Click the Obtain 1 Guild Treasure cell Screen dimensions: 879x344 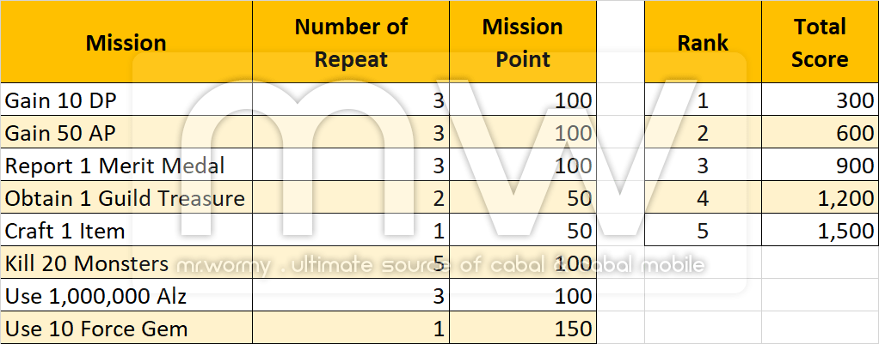[126, 198]
